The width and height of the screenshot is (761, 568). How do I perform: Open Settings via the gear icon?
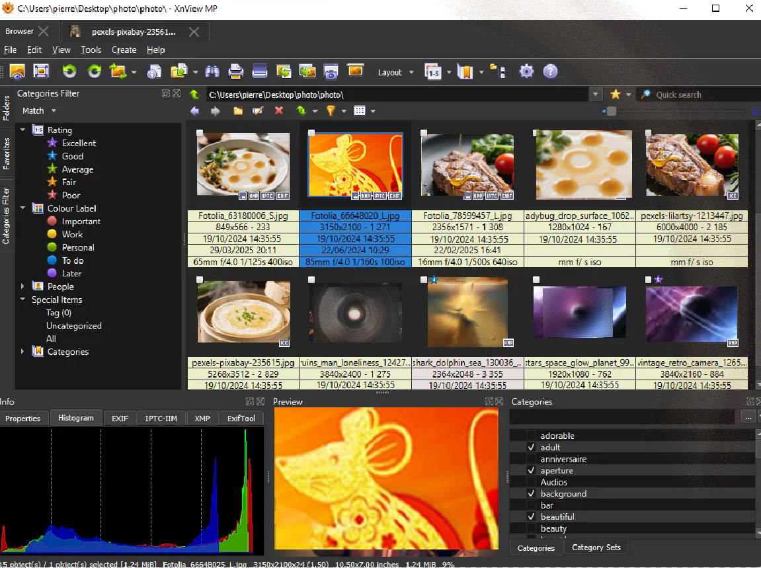526,71
